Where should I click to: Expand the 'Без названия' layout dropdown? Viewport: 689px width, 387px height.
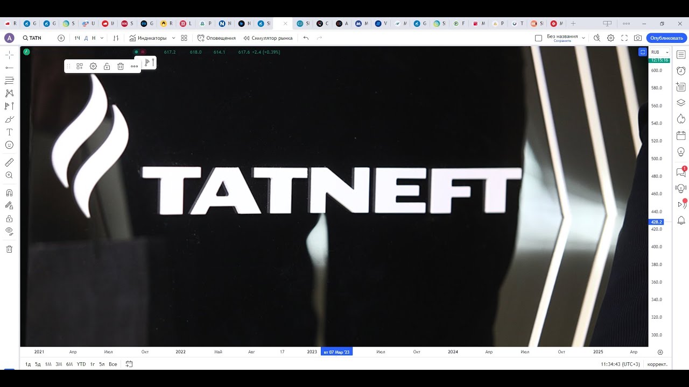tap(583, 38)
